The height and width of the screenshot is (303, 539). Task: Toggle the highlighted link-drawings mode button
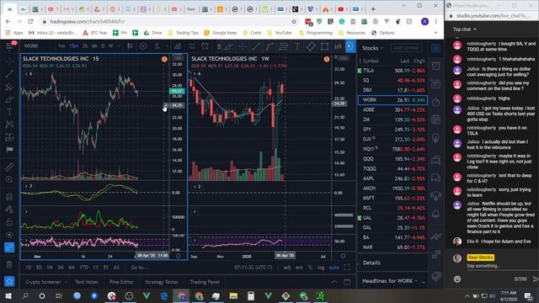[9, 247]
